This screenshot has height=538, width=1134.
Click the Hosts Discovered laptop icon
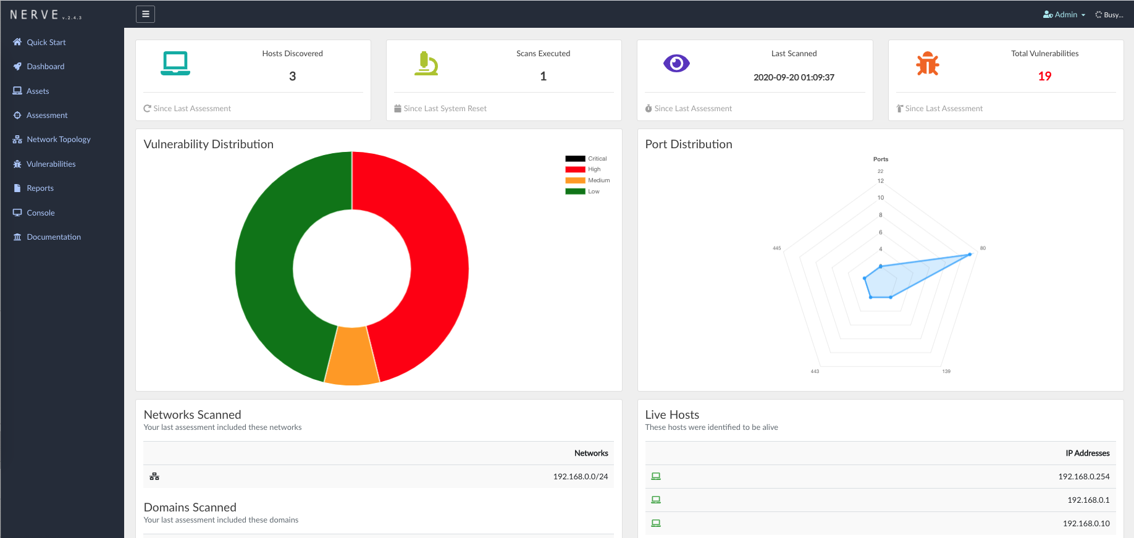point(175,64)
